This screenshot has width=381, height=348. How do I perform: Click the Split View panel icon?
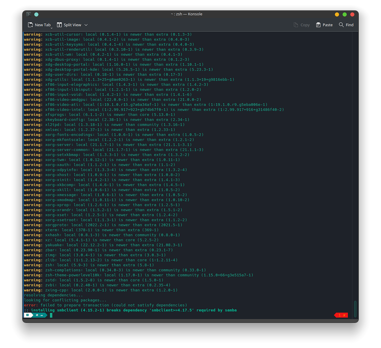(x=59, y=25)
